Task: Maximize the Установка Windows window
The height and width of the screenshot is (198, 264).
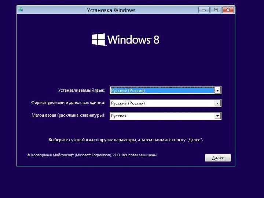Action: point(216,10)
